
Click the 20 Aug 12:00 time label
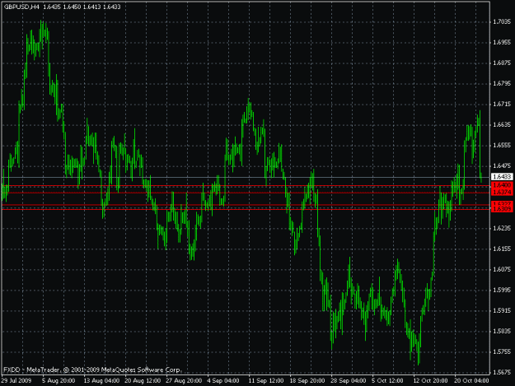143,381
